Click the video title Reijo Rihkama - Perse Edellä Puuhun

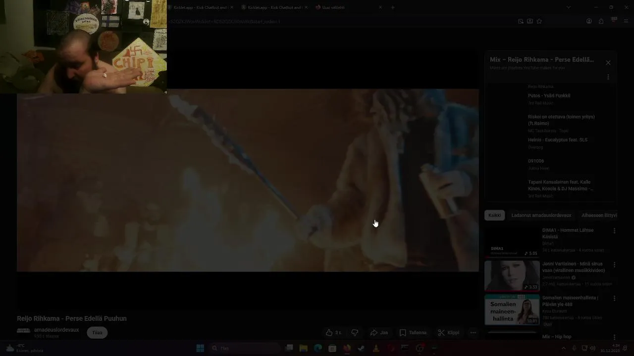click(x=72, y=319)
